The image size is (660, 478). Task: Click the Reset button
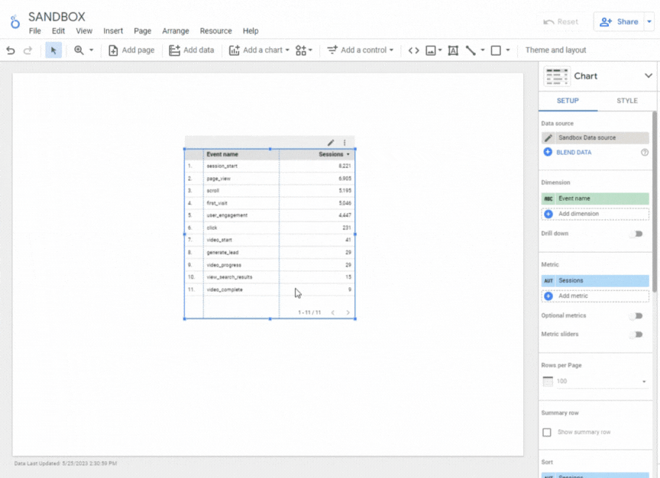pyautogui.click(x=561, y=22)
